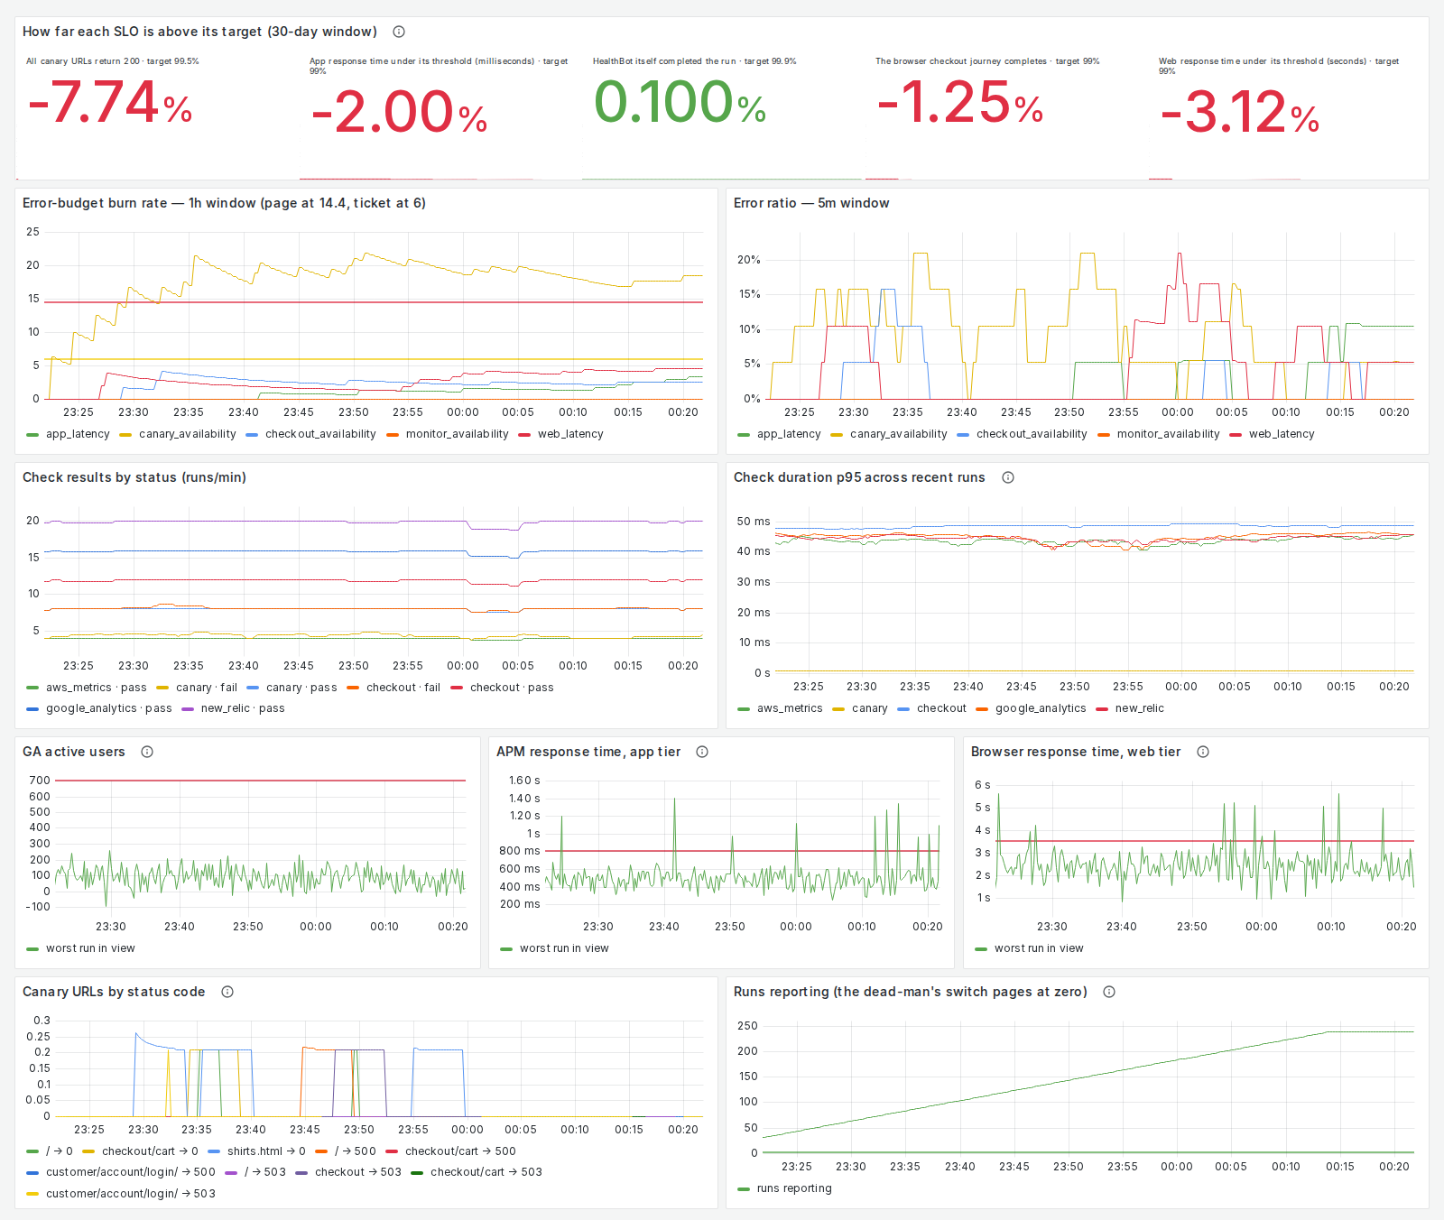This screenshot has height=1220, width=1444.
Task: Select canary · fail legend entry
Action: tap(207, 688)
